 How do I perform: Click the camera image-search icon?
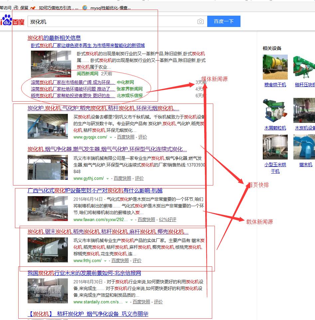click(200, 22)
